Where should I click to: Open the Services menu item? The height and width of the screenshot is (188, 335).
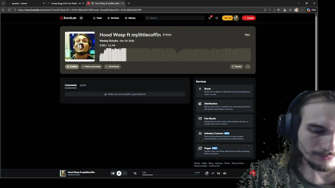(x=113, y=18)
